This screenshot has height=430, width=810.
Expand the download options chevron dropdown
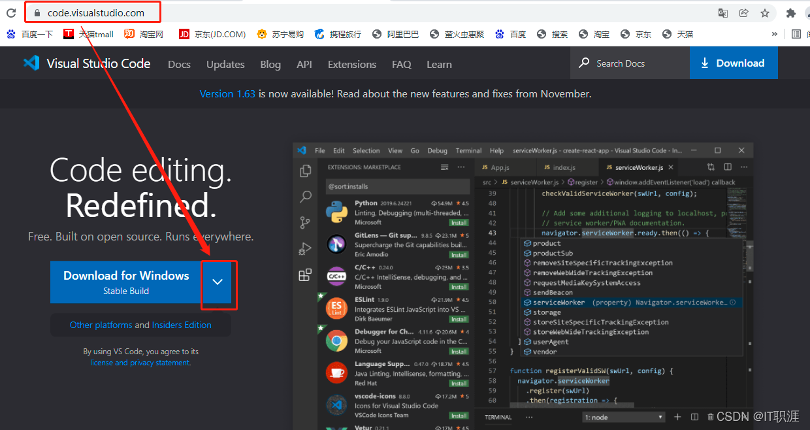coord(218,282)
